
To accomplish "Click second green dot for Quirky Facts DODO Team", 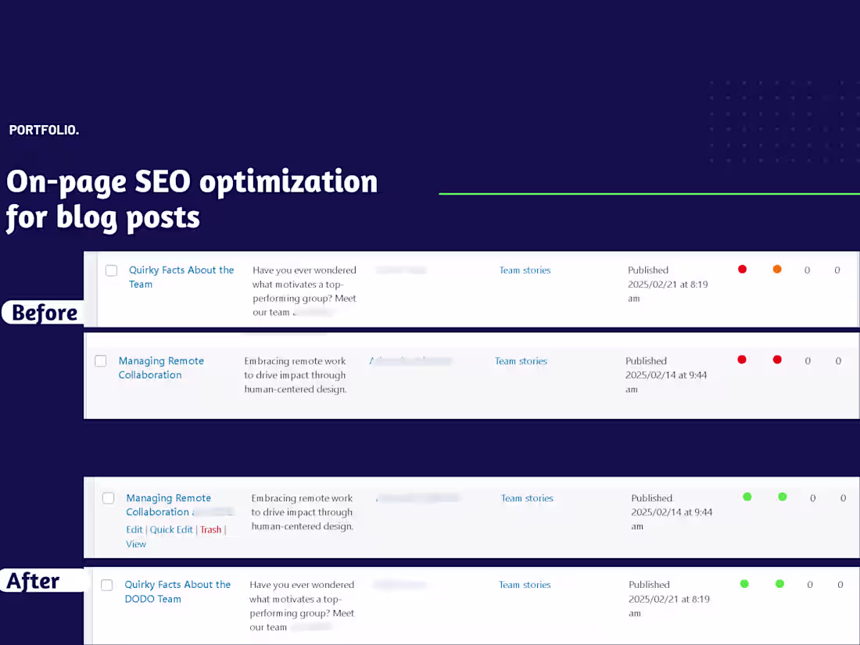I will coord(780,583).
